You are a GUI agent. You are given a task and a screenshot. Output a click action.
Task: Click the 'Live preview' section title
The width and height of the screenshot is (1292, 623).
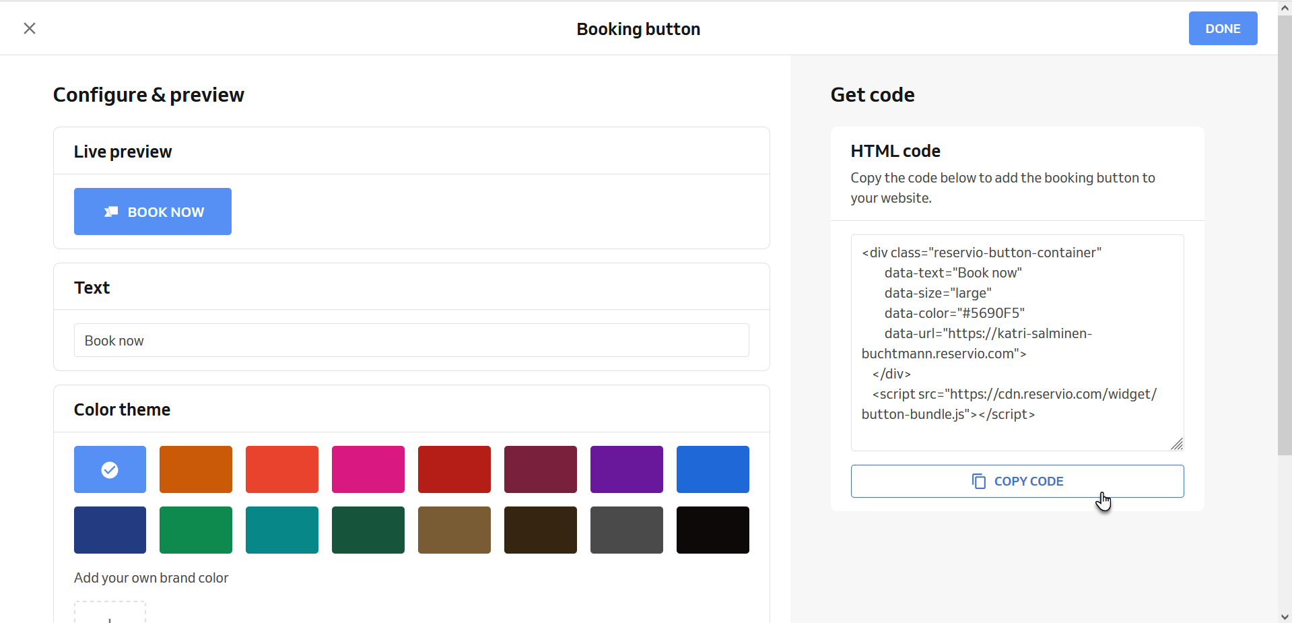(123, 152)
